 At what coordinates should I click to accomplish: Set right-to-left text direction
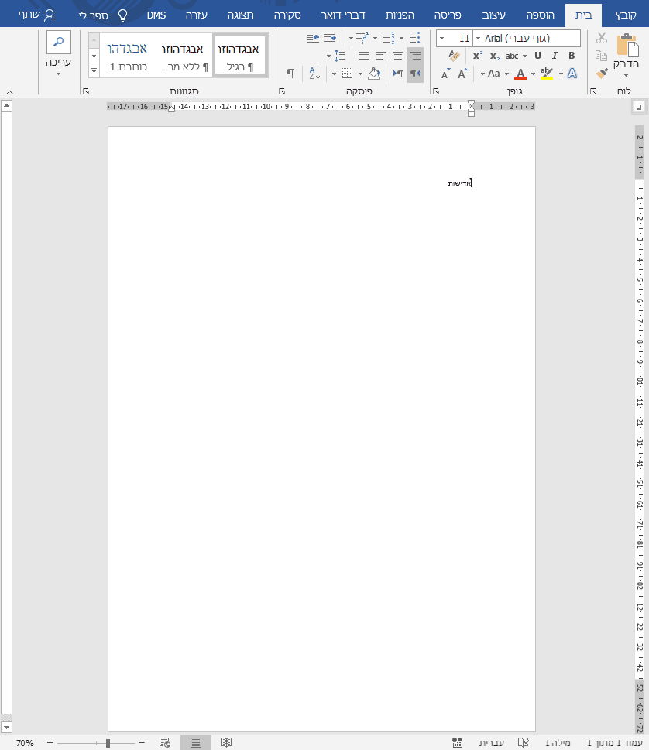point(415,74)
